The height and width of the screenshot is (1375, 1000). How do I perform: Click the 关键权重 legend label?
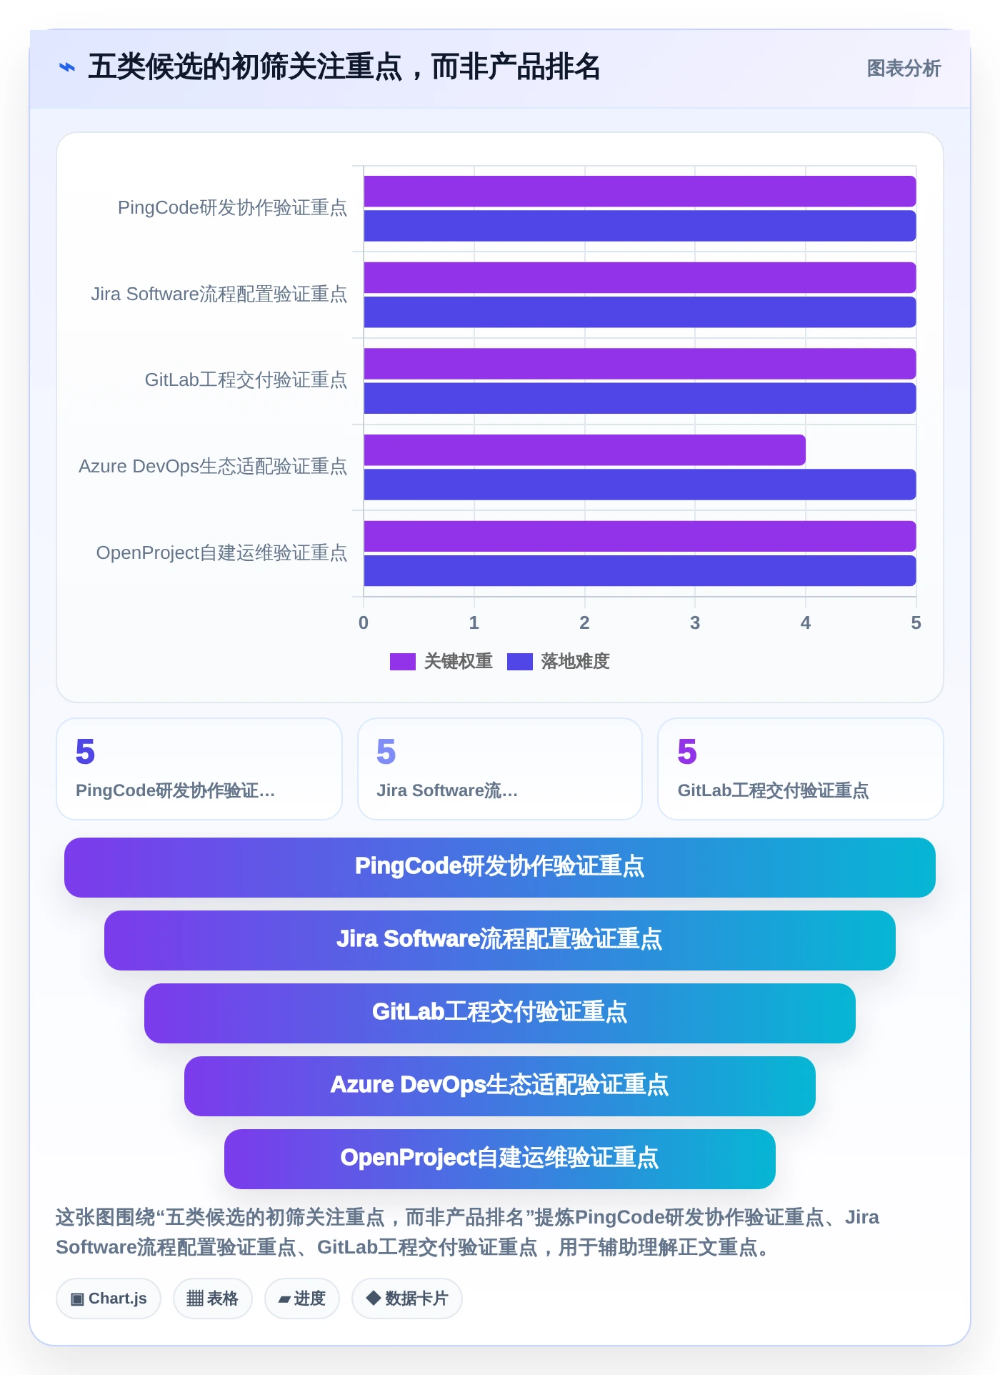pos(459,661)
